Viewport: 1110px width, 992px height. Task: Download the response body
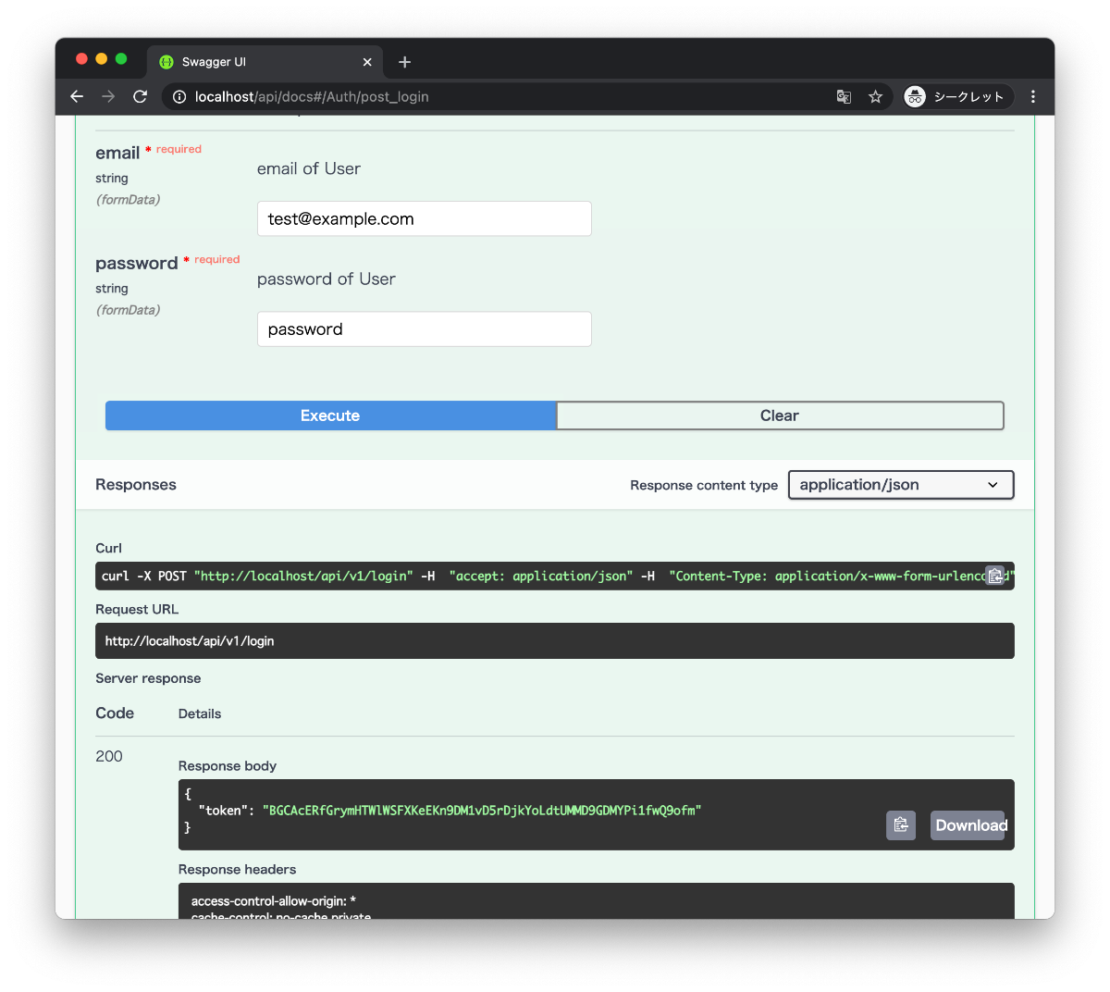click(x=968, y=825)
